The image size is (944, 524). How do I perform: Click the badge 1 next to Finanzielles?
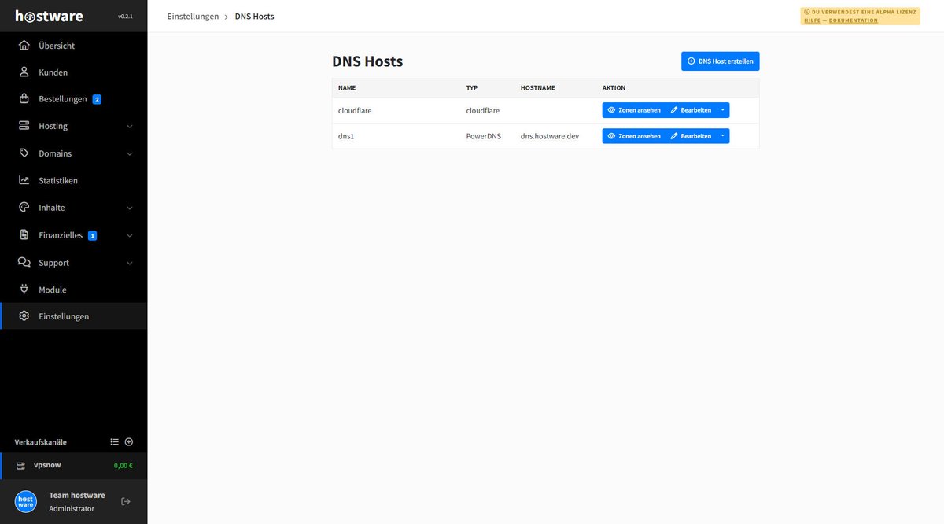[92, 235]
